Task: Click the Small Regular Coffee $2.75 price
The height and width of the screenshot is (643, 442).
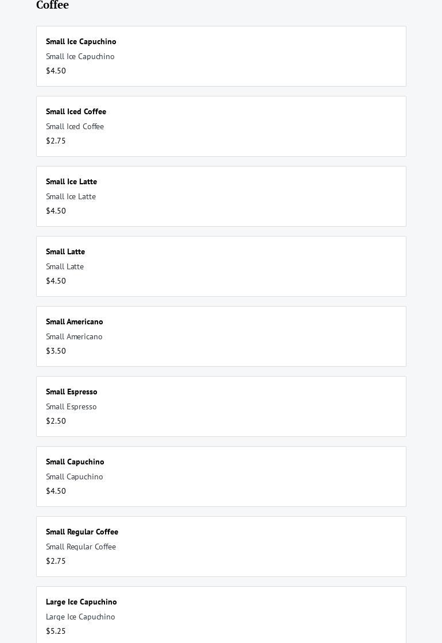Action: pos(56,561)
